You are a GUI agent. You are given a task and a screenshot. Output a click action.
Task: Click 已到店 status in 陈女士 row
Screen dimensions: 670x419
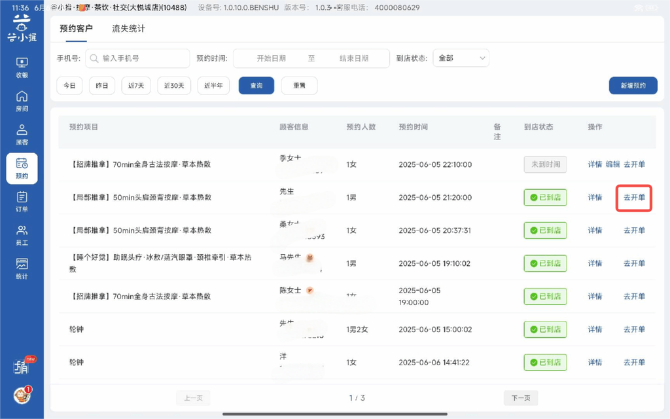click(x=545, y=297)
